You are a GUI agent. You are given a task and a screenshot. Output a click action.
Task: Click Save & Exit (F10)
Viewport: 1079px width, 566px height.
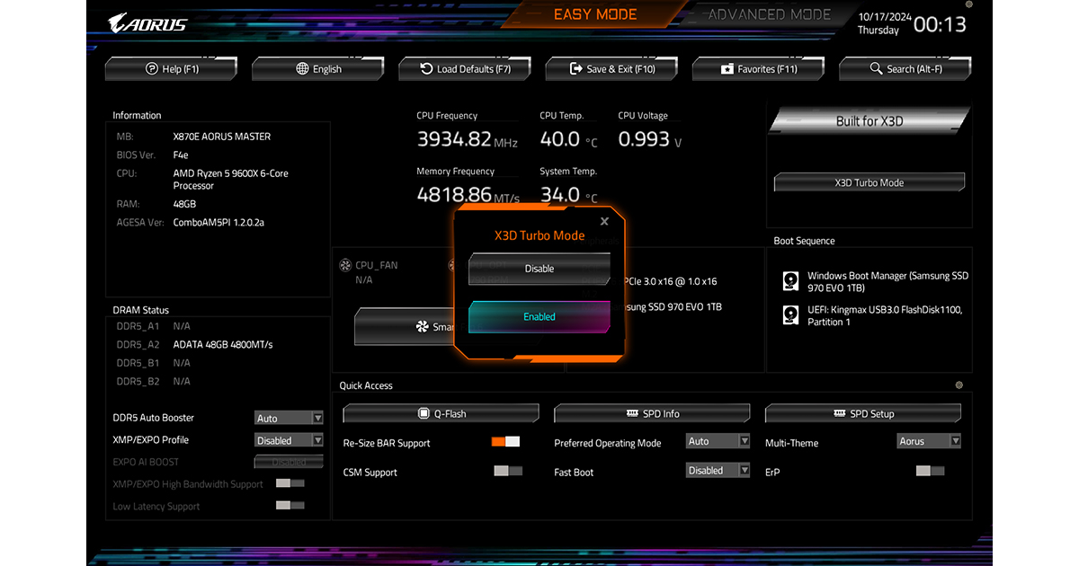click(612, 69)
